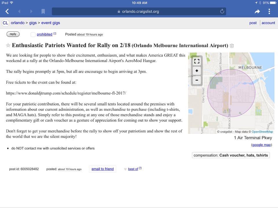Tap the previous page arrow

tap(19, 12)
